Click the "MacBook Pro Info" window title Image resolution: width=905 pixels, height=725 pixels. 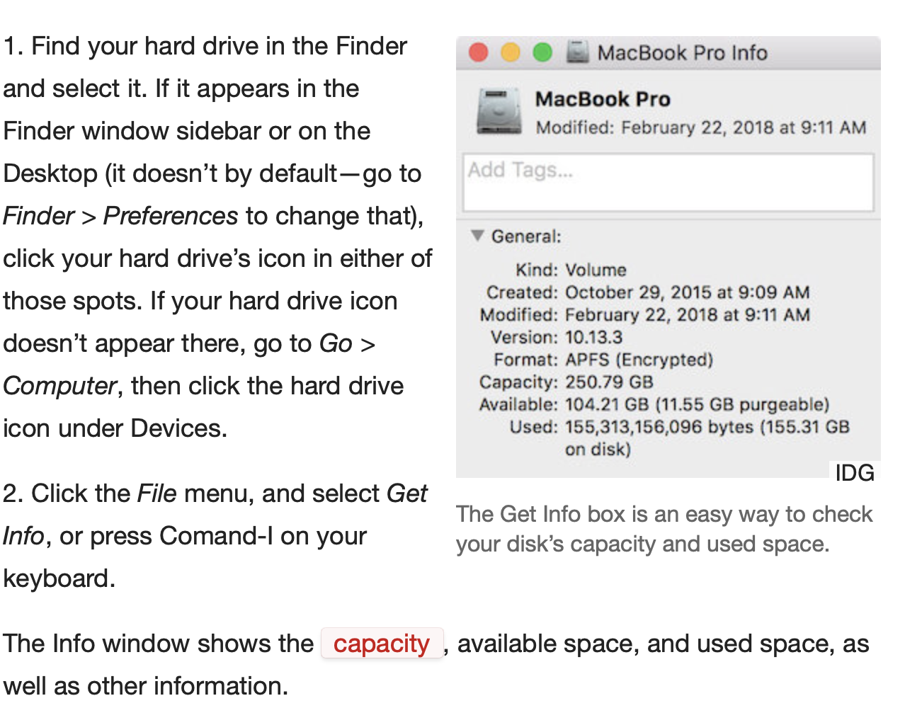[x=683, y=53]
